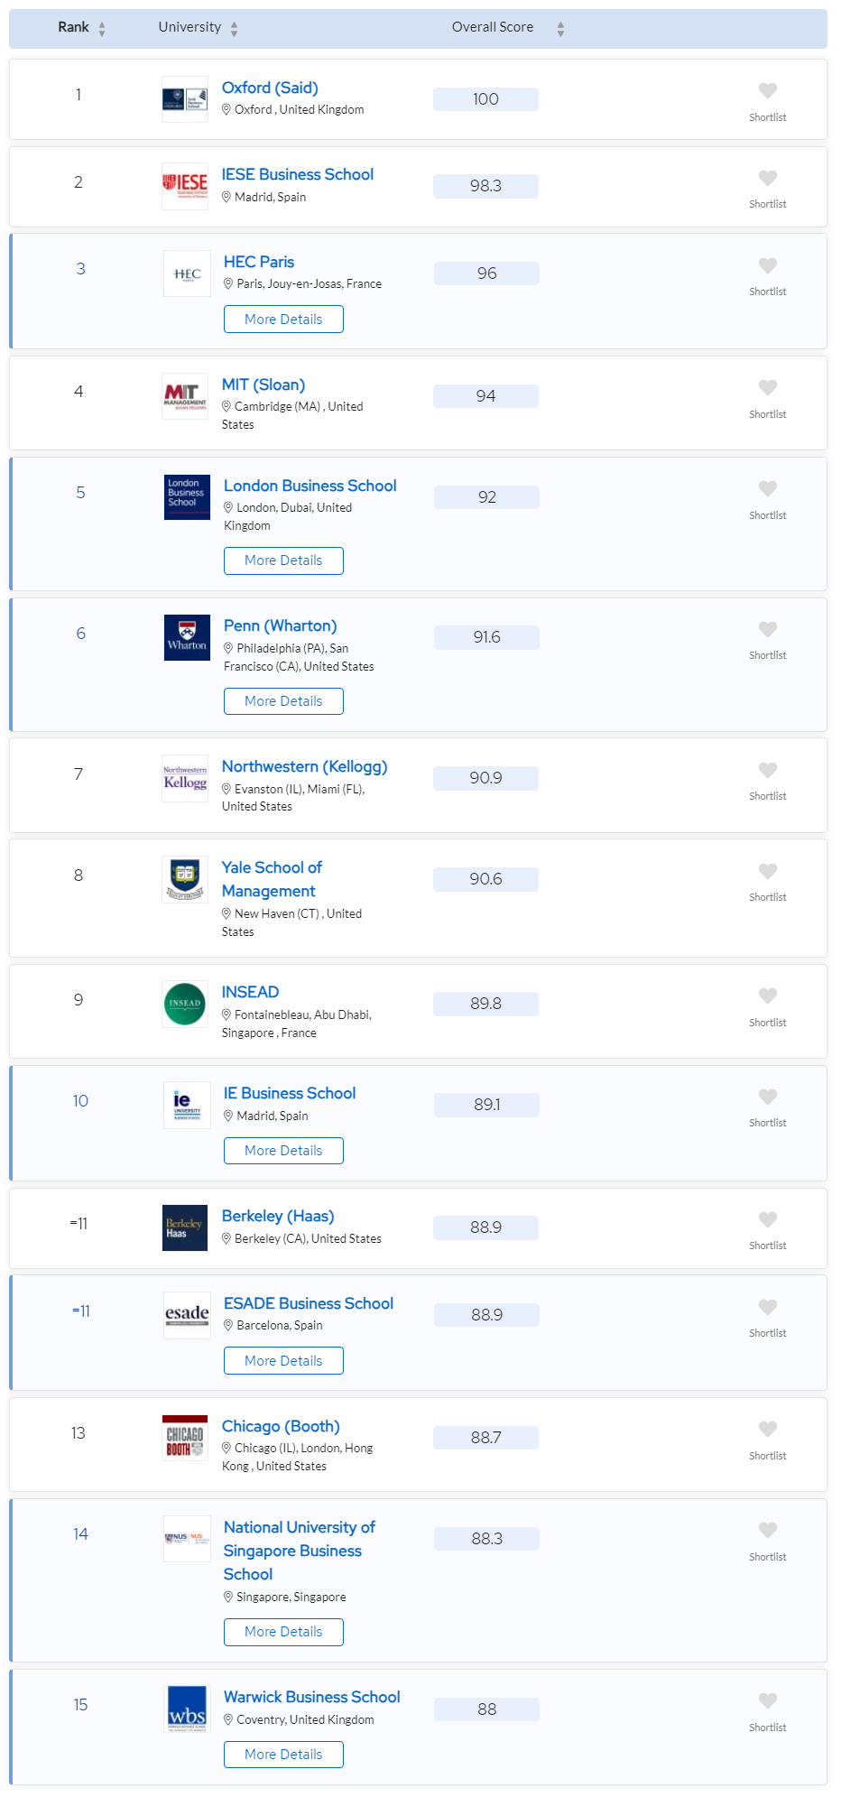The height and width of the screenshot is (1797, 841).
Task: Add Yale School of Management to shortlist
Action: [768, 871]
